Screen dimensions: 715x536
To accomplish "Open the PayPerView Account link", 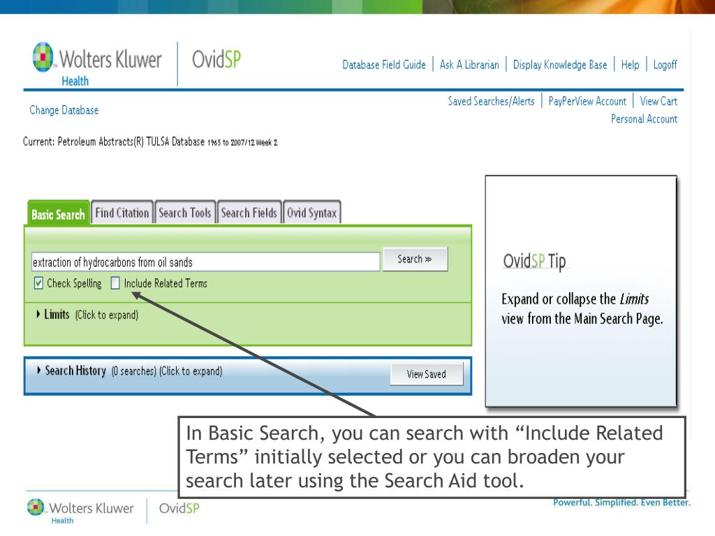I will [x=587, y=101].
